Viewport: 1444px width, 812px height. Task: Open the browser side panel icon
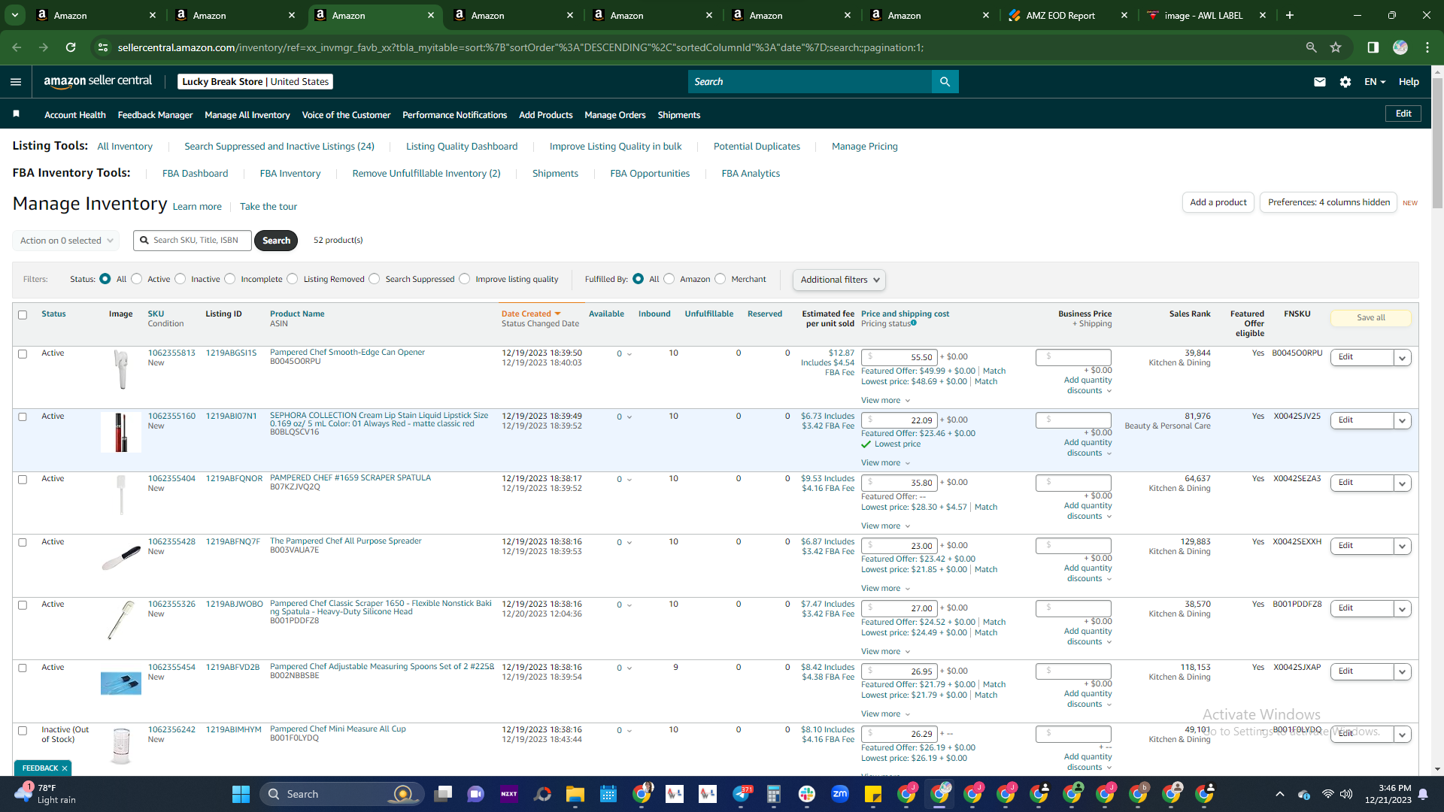[x=1373, y=47]
